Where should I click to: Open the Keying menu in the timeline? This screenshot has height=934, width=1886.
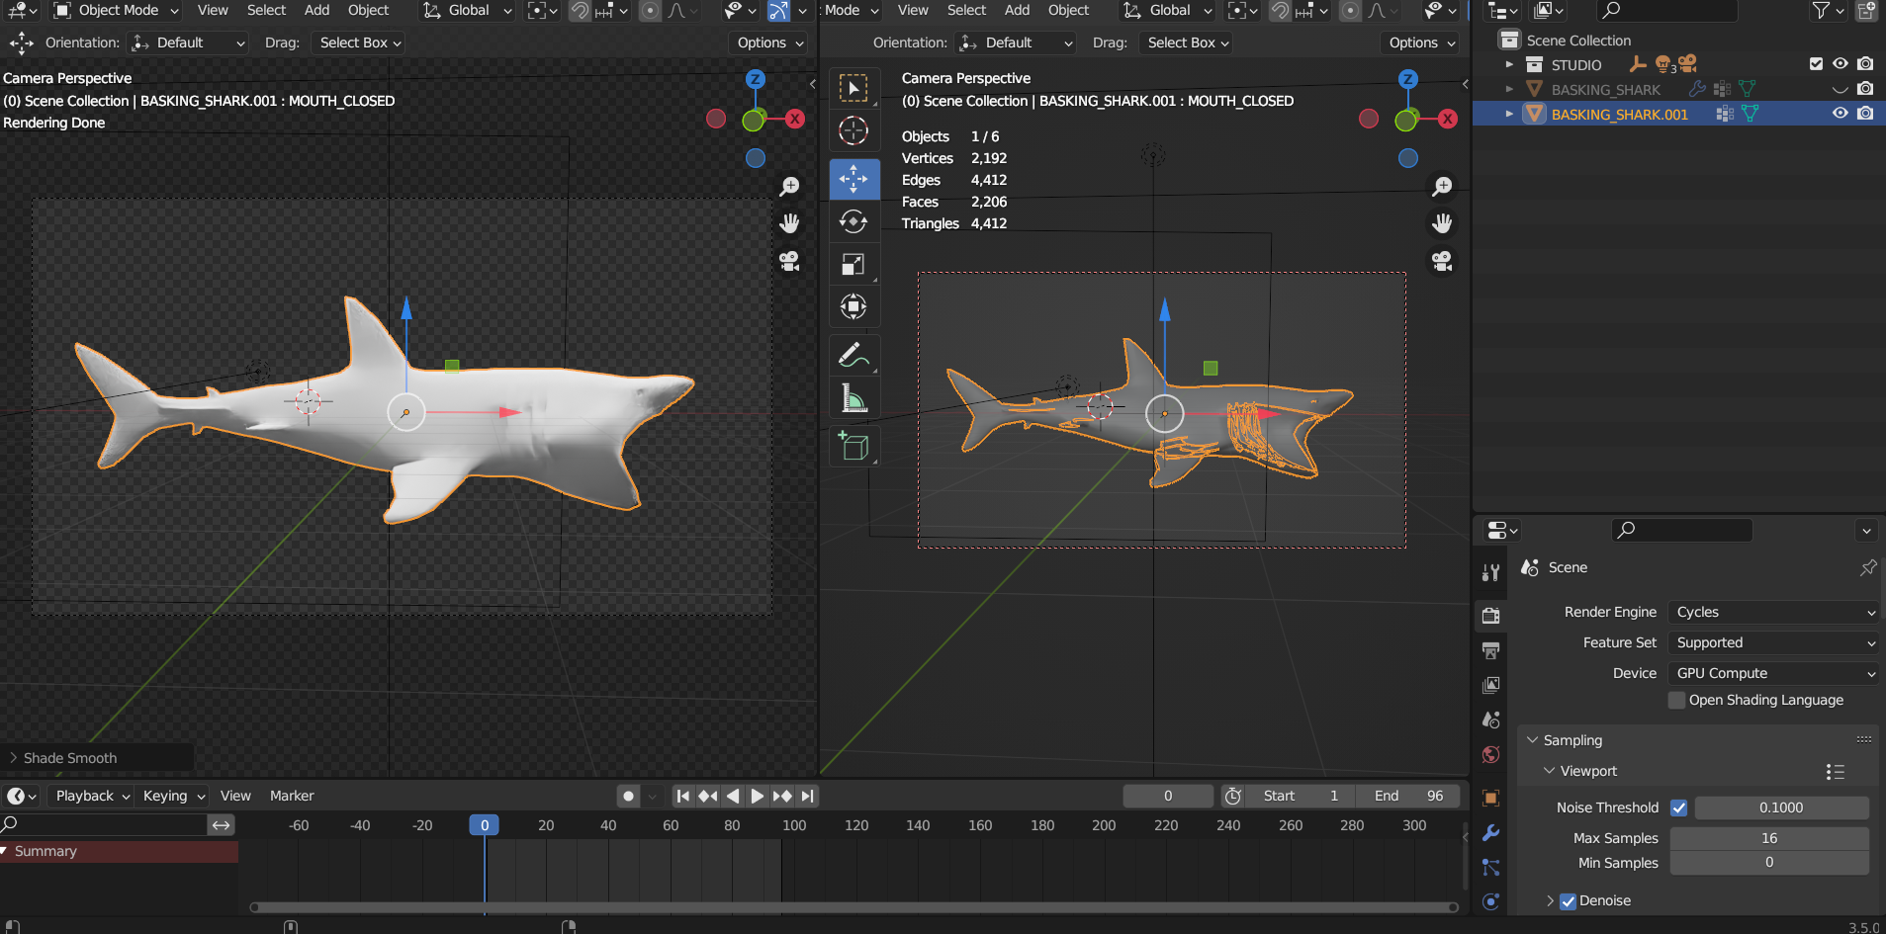click(173, 796)
